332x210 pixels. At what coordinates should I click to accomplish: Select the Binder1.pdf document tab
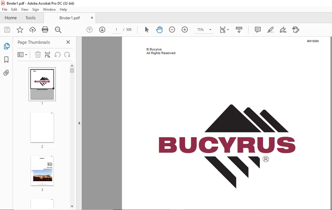[70, 18]
